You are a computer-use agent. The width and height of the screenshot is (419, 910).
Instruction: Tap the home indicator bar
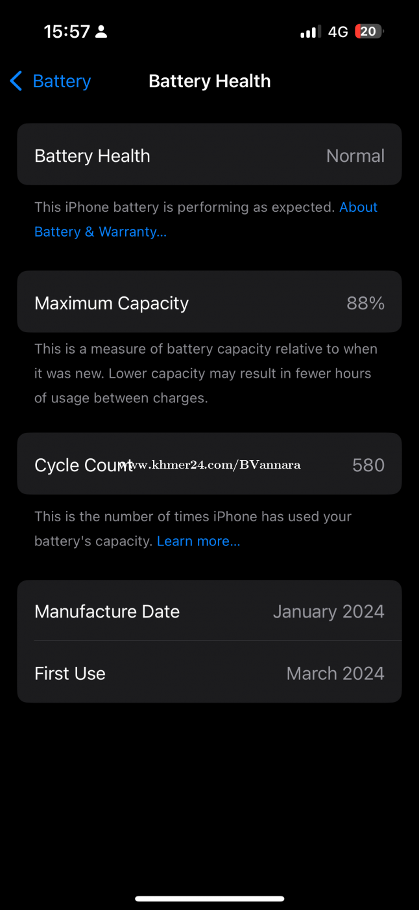point(210,898)
